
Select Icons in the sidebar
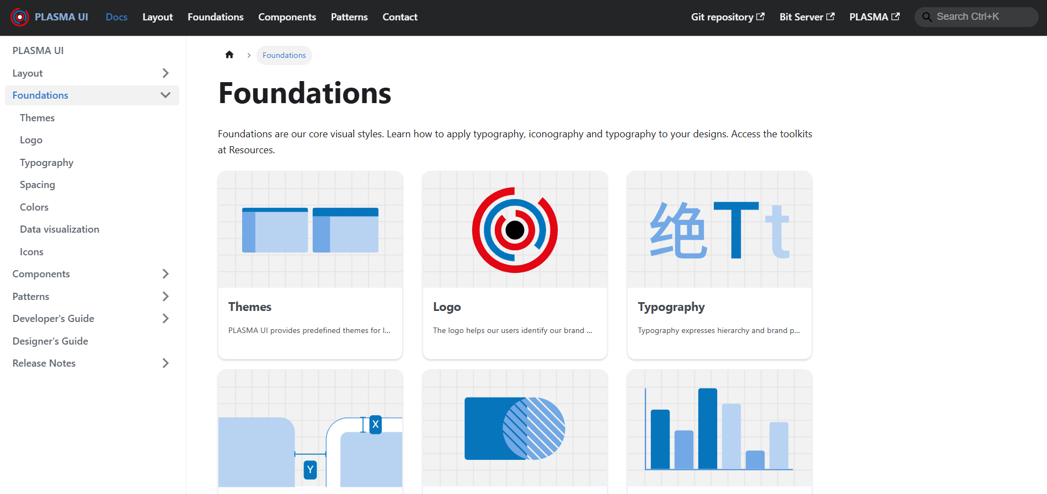click(31, 251)
